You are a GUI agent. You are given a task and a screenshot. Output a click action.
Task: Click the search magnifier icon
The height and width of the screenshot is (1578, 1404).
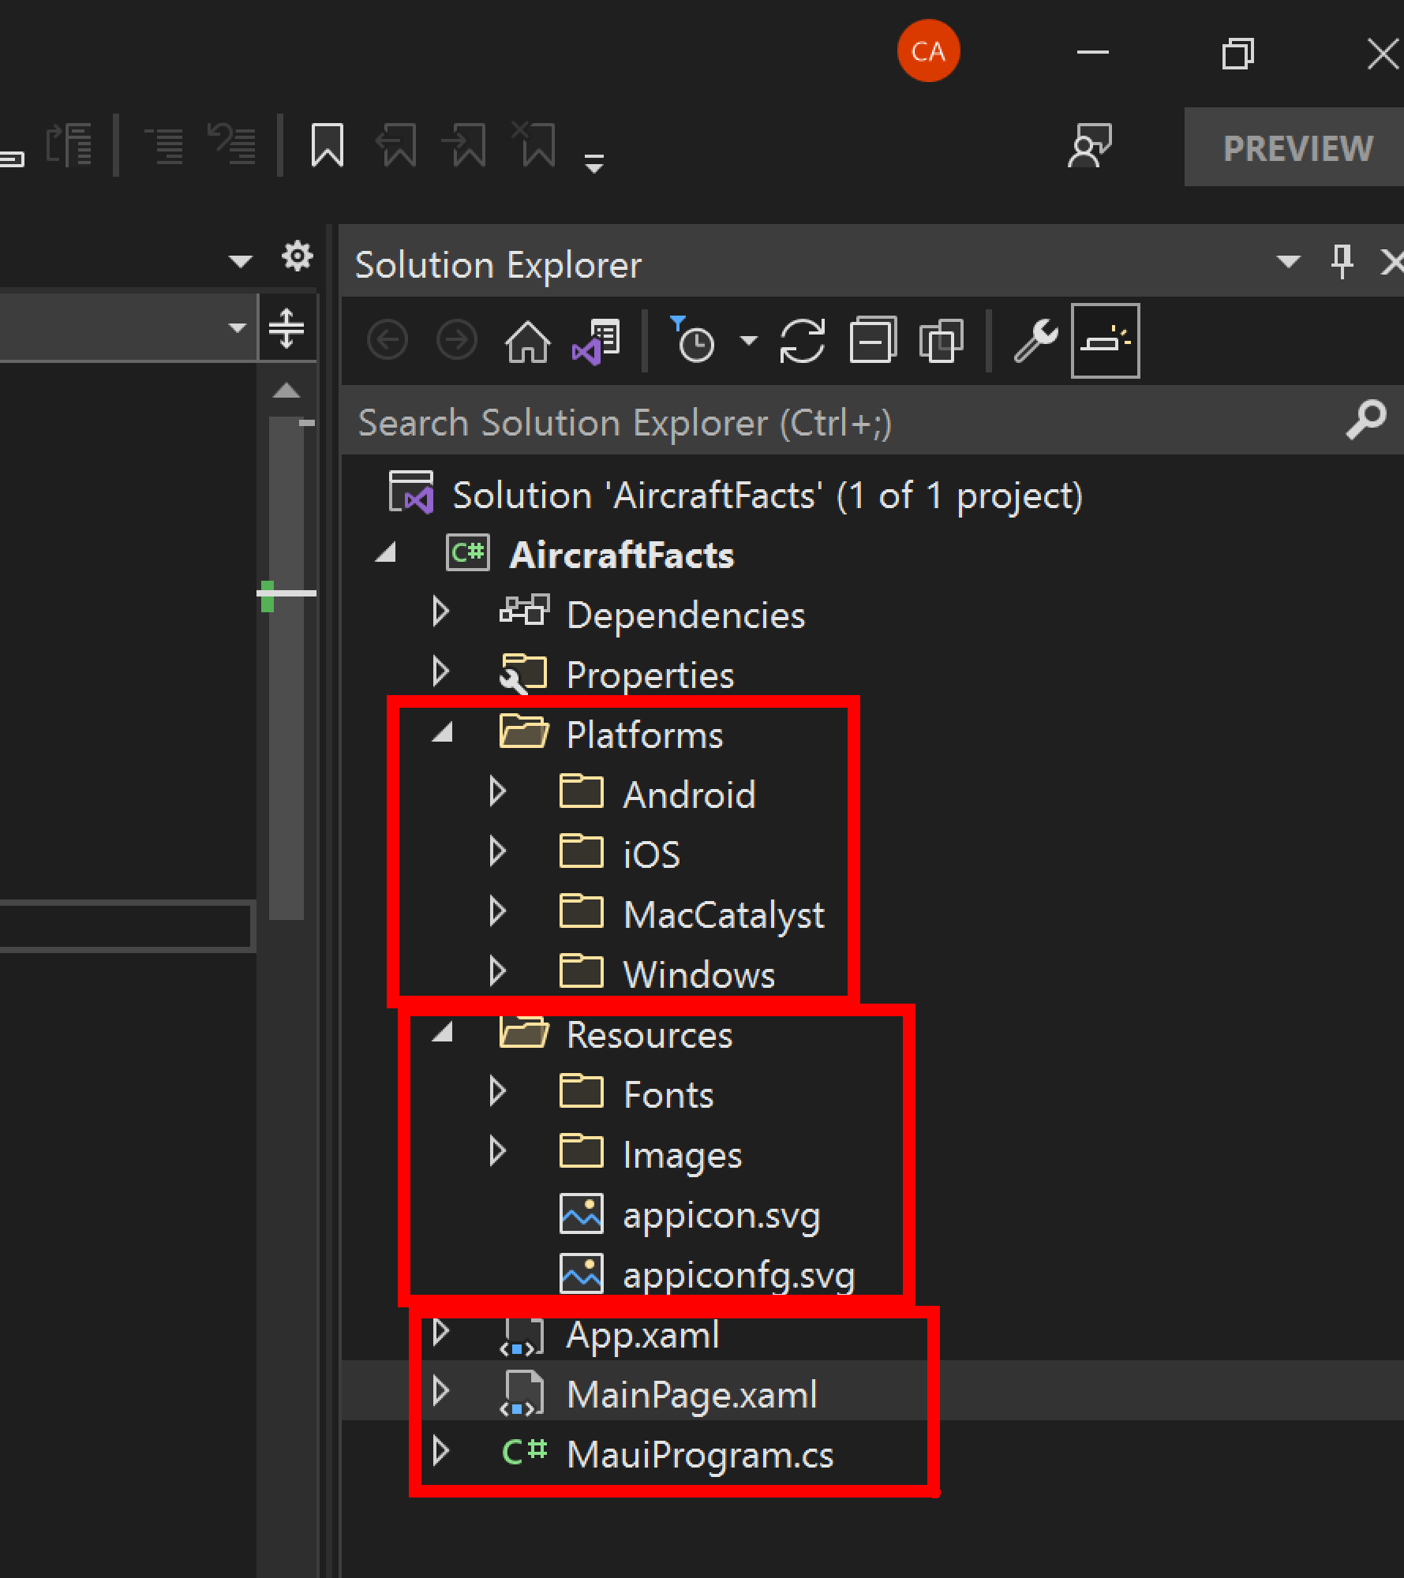1366,421
